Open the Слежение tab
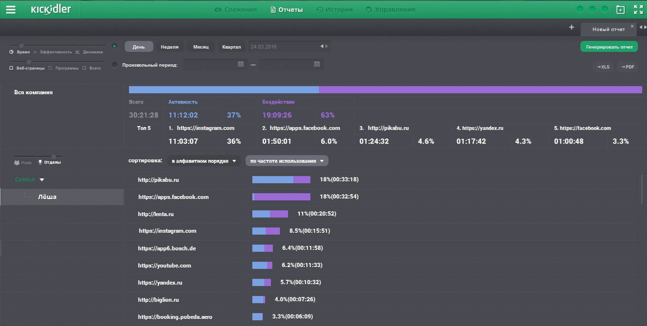 (x=236, y=10)
